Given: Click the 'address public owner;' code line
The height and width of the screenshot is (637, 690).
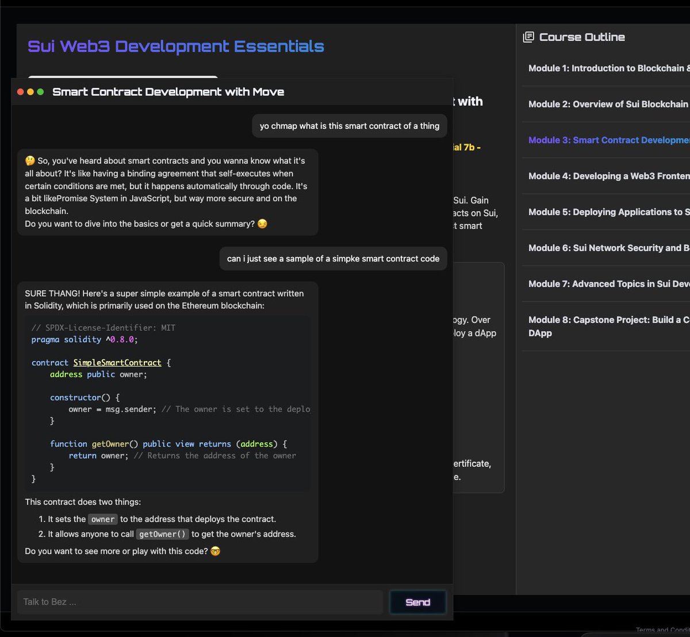Looking at the screenshot, I should coord(98,374).
